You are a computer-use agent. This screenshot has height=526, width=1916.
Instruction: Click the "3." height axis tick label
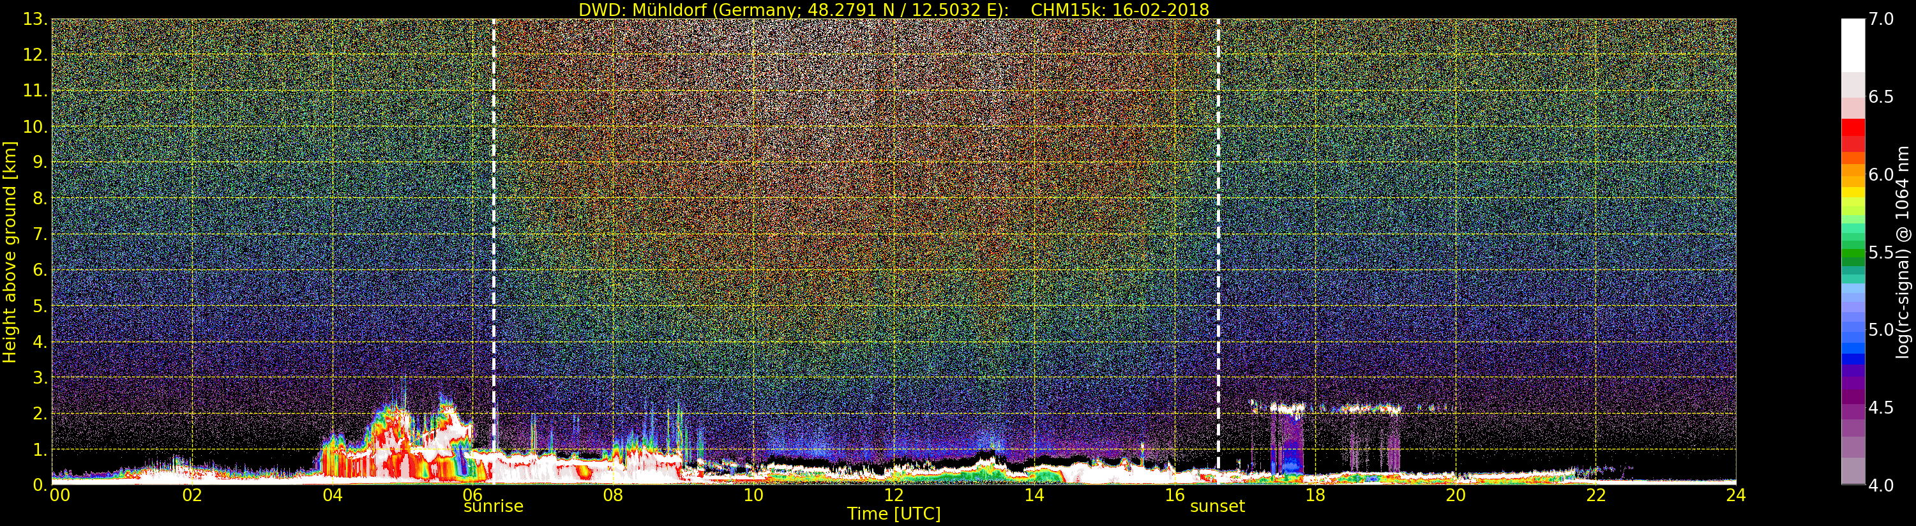(40, 377)
